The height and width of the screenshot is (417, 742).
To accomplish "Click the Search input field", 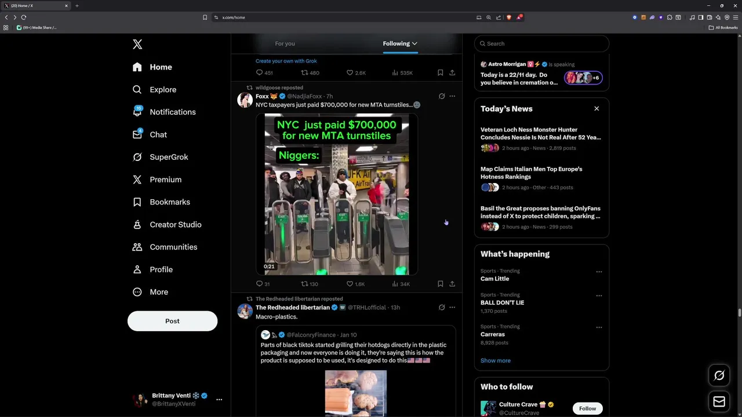I will pos(541,43).
